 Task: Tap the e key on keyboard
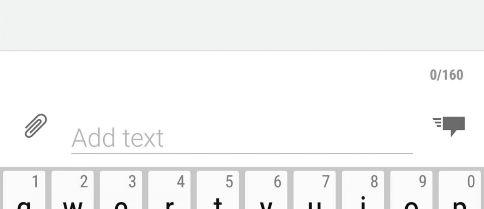[121, 190]
